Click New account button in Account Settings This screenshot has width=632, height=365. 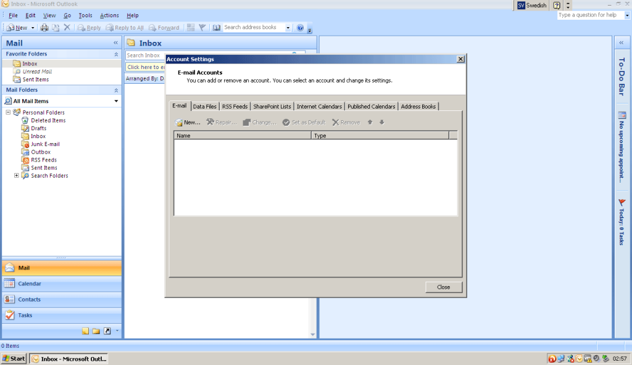click(x=188, y=122)
